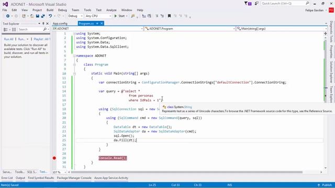Click the red breakpoint marker on line 29
Viewport: 335px width, 188px height.
(x=54, y=158)
